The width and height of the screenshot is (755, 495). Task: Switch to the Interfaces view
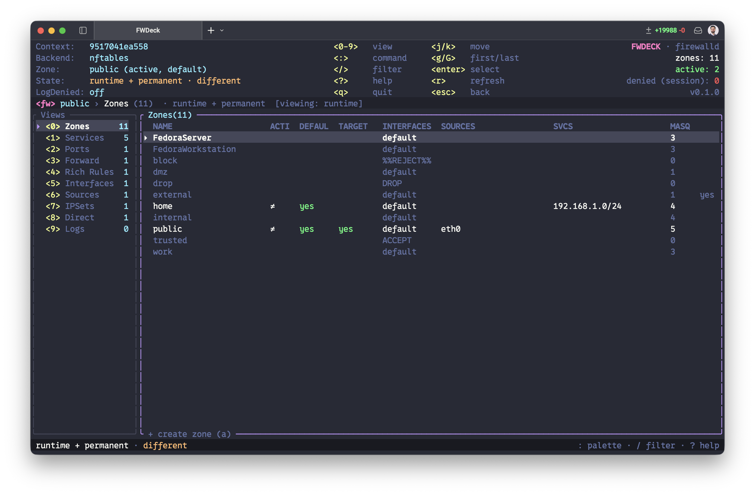82,183
